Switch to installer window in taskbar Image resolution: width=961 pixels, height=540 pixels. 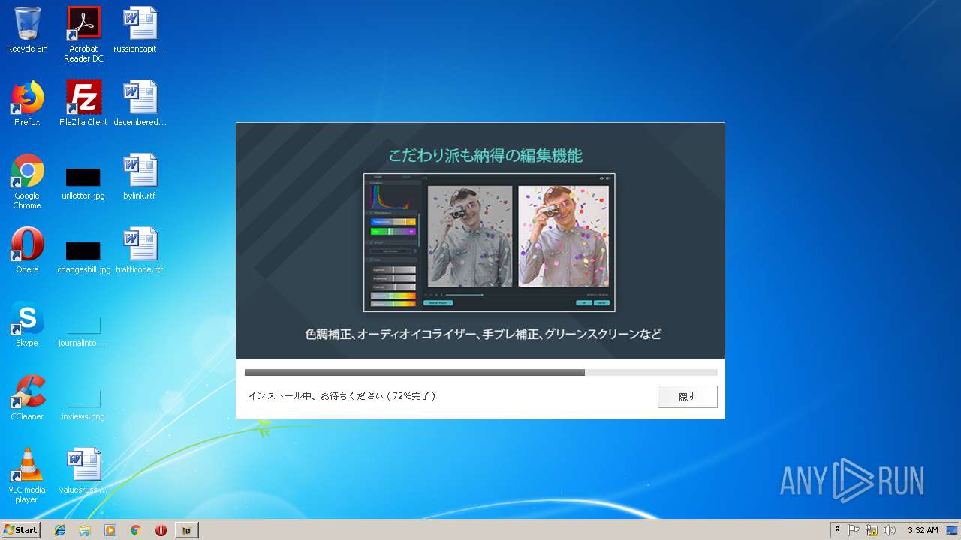187,530
